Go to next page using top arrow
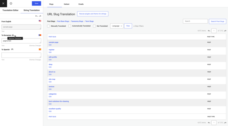 click(x=225, y=31)
